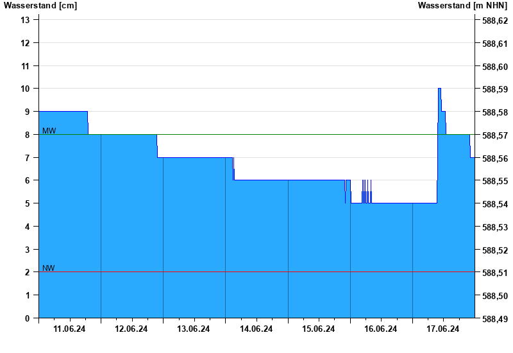
Task: Click the right axis value 588,62
Action: [495, 21]
